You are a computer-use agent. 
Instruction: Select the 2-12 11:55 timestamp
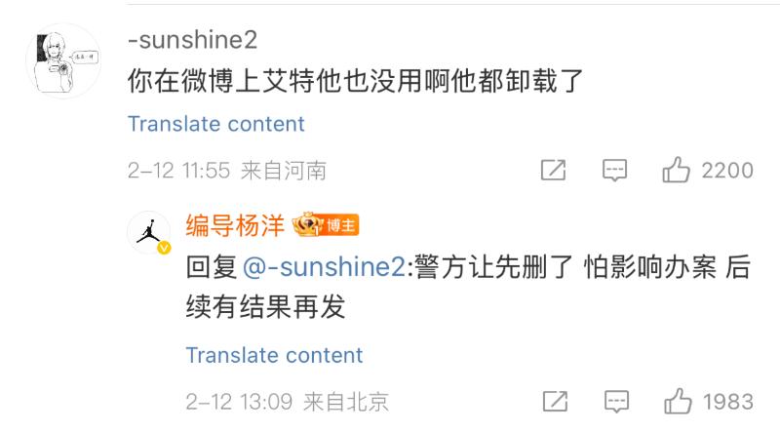click(177, 171)
